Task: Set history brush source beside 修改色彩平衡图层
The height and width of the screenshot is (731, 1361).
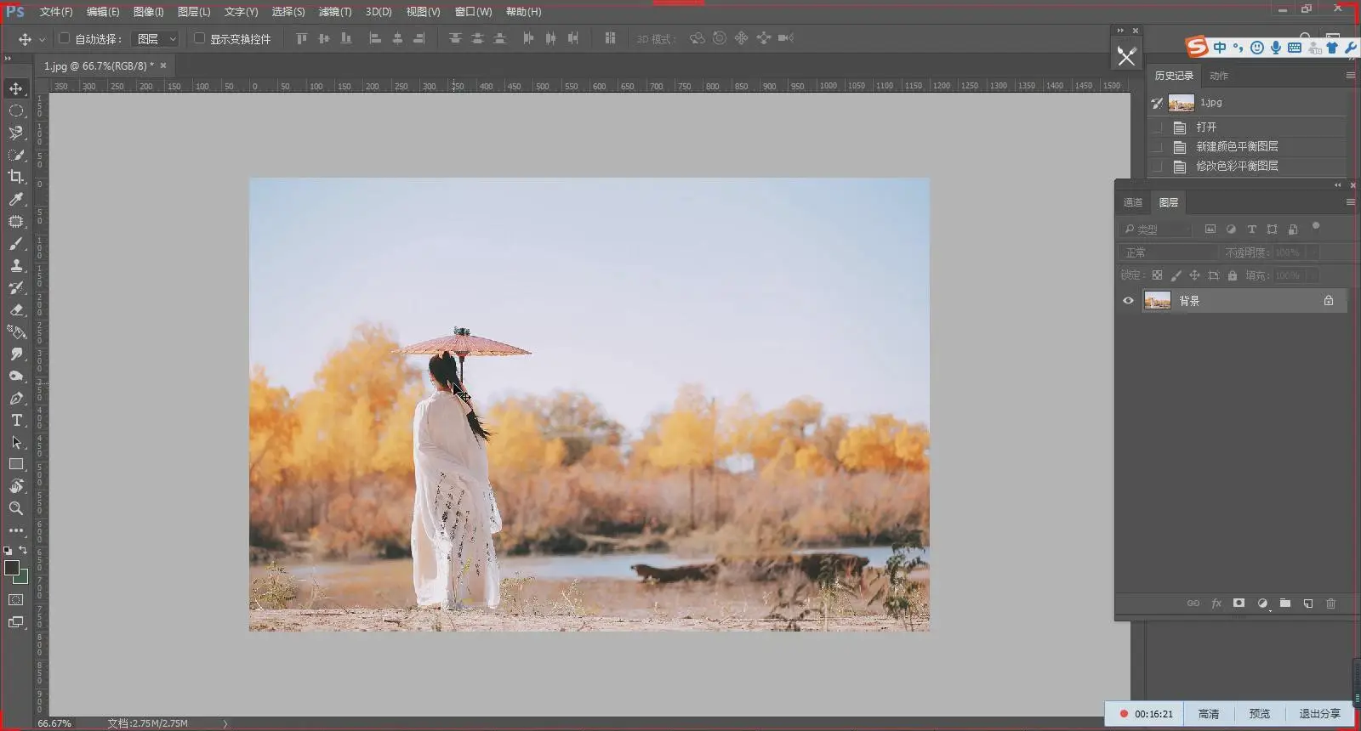Action: point(1157,167)
